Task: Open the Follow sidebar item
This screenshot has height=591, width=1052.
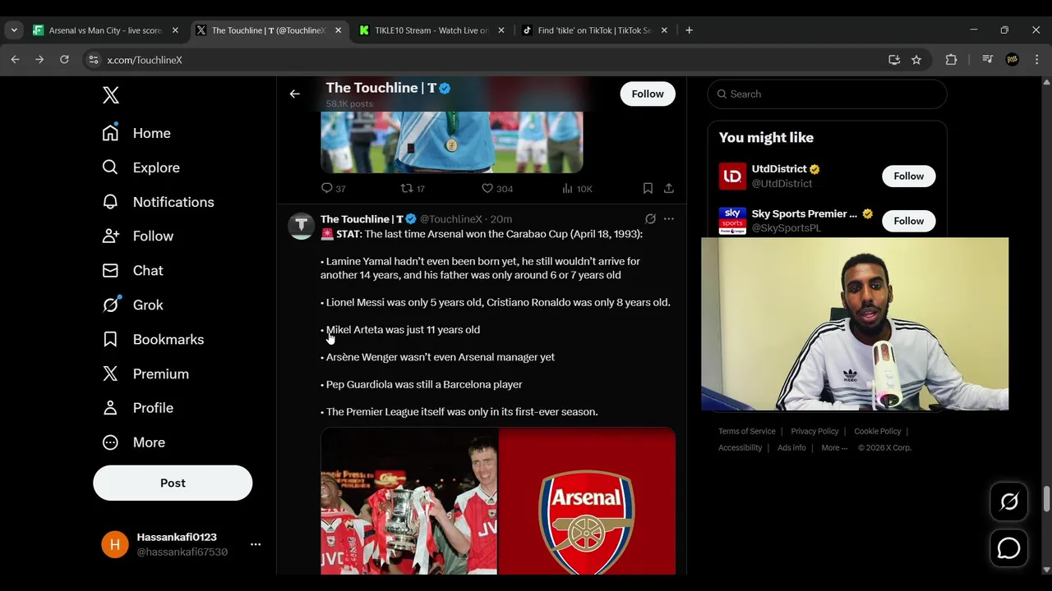Action: [138, 236]
